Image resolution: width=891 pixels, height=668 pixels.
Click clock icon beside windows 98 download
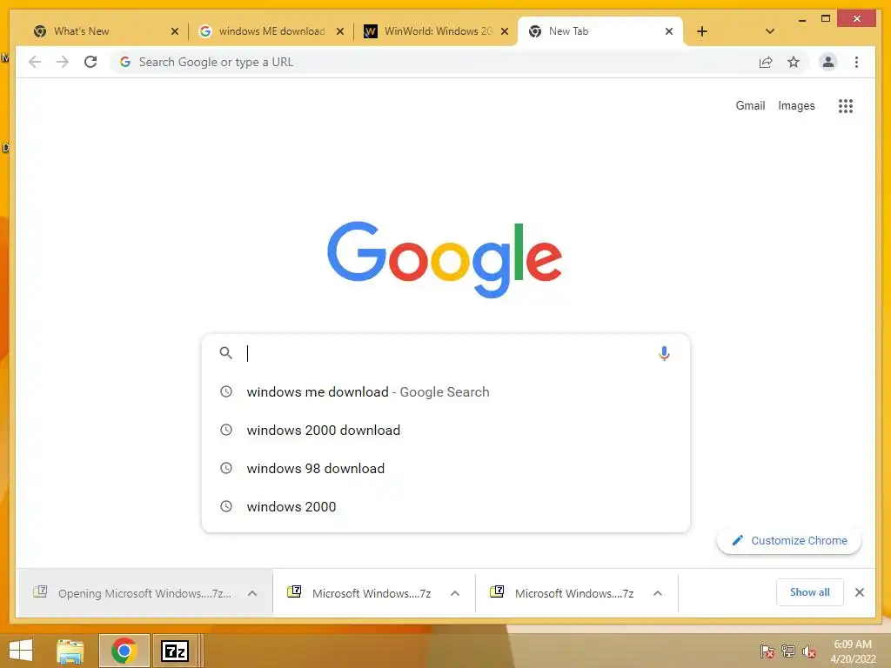[226, 468]
